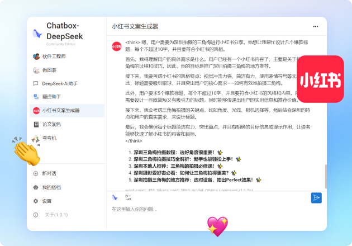The image size is (352, 246).
Task: Click the 小红书 avatar beside the message
Action: point(116,46)
